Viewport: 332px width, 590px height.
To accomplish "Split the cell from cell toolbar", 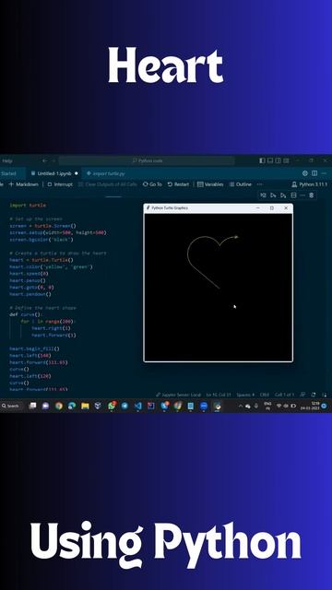I will (x=293, y=195).
